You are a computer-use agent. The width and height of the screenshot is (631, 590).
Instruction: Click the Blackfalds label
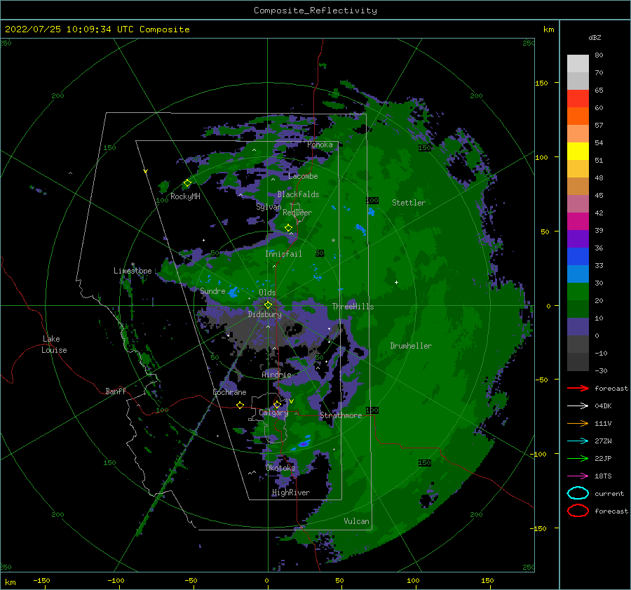(x=298, y=194)
